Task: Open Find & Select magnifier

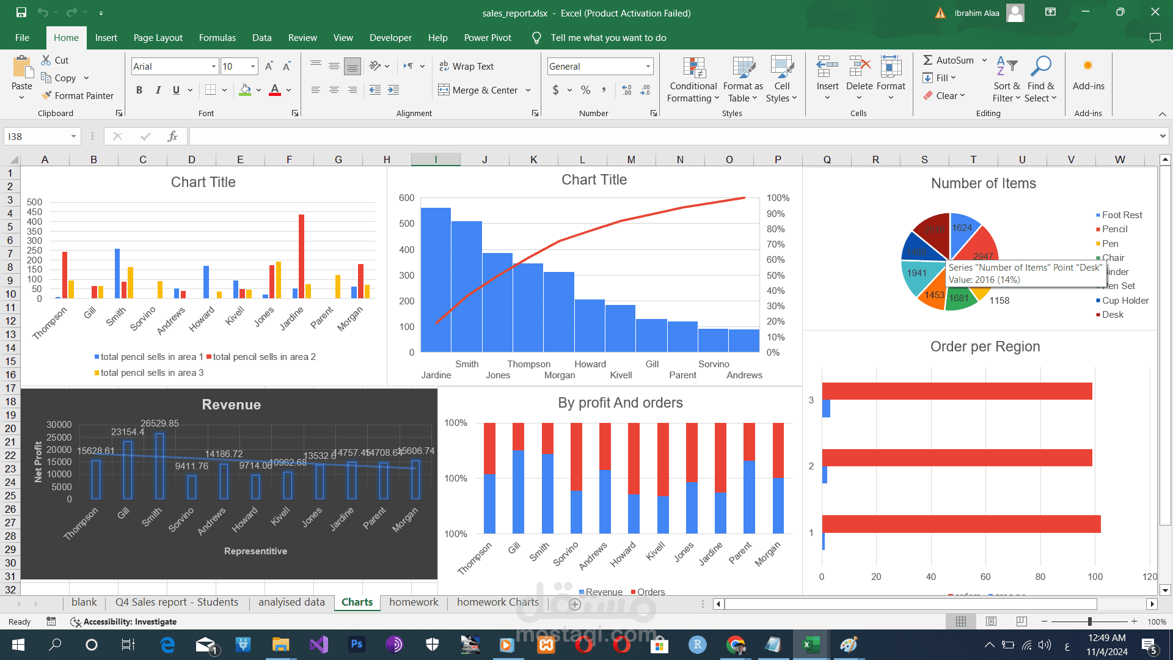Action: coord(1041,79)
